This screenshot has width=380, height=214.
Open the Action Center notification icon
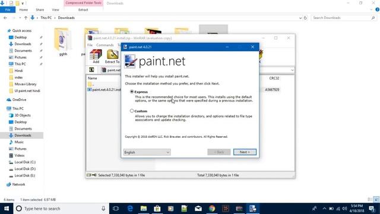372,209
